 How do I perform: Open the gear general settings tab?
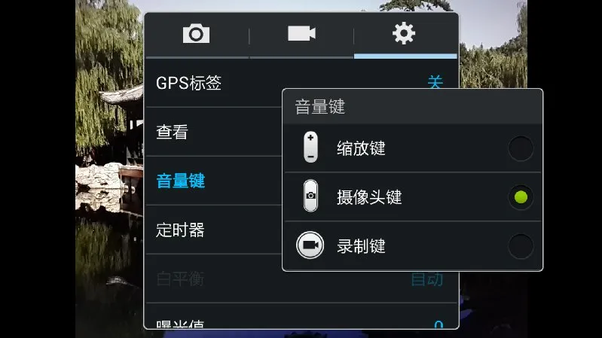click(x=404, y=33)
